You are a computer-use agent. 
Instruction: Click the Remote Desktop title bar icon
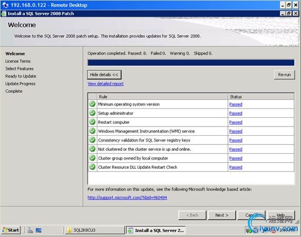5,5
